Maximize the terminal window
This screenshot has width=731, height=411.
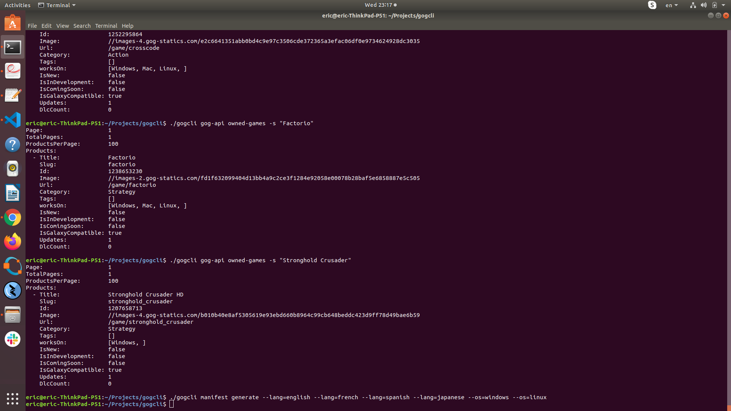pos(718,16)
